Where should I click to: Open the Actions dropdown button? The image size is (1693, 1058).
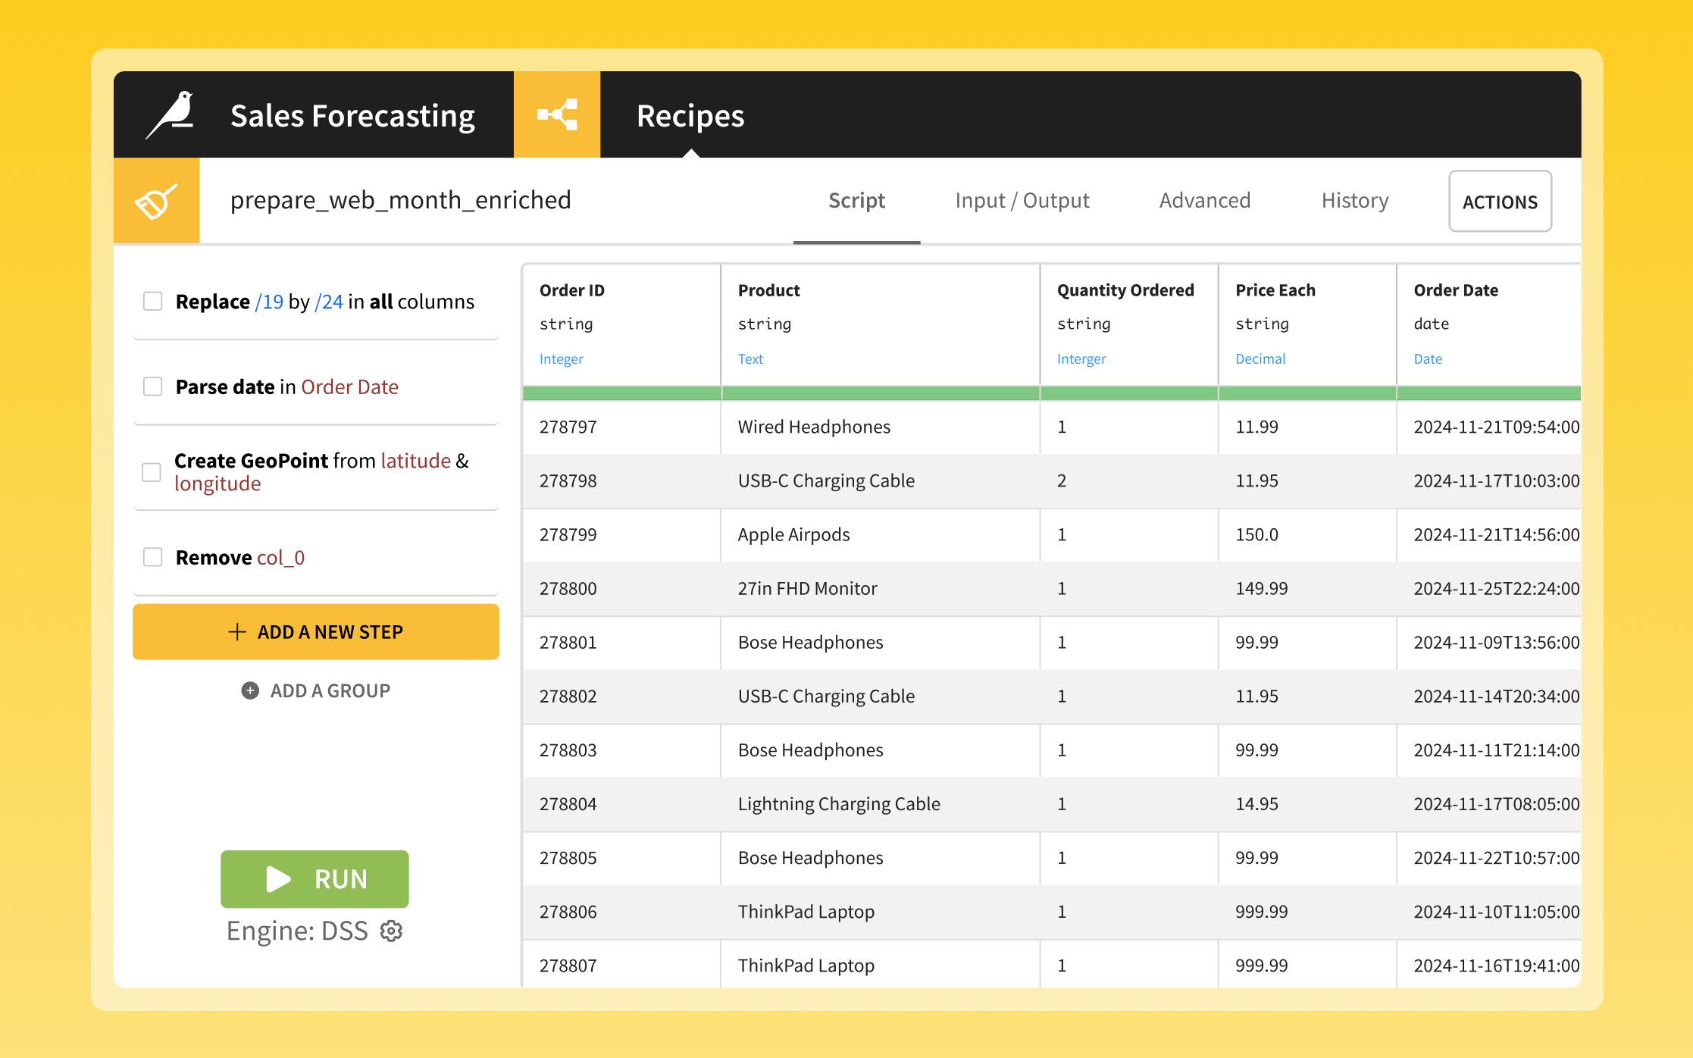[1500, 202]
